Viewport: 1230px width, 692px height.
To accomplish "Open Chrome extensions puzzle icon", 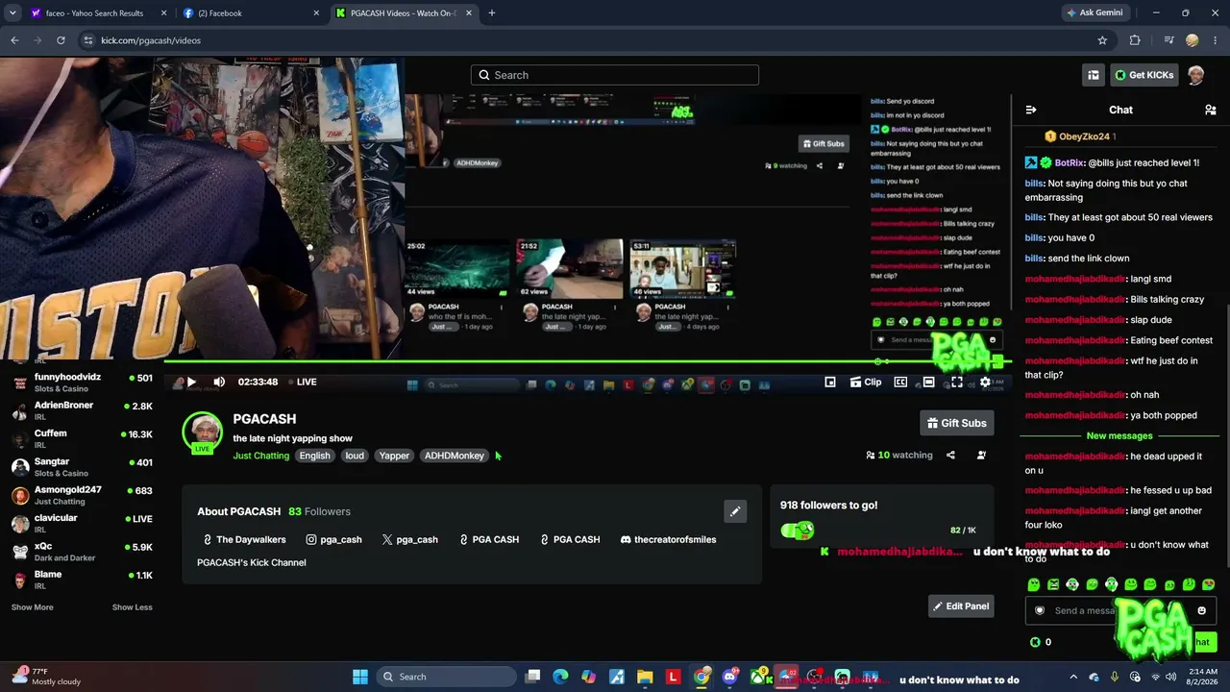I will 1135,40.
